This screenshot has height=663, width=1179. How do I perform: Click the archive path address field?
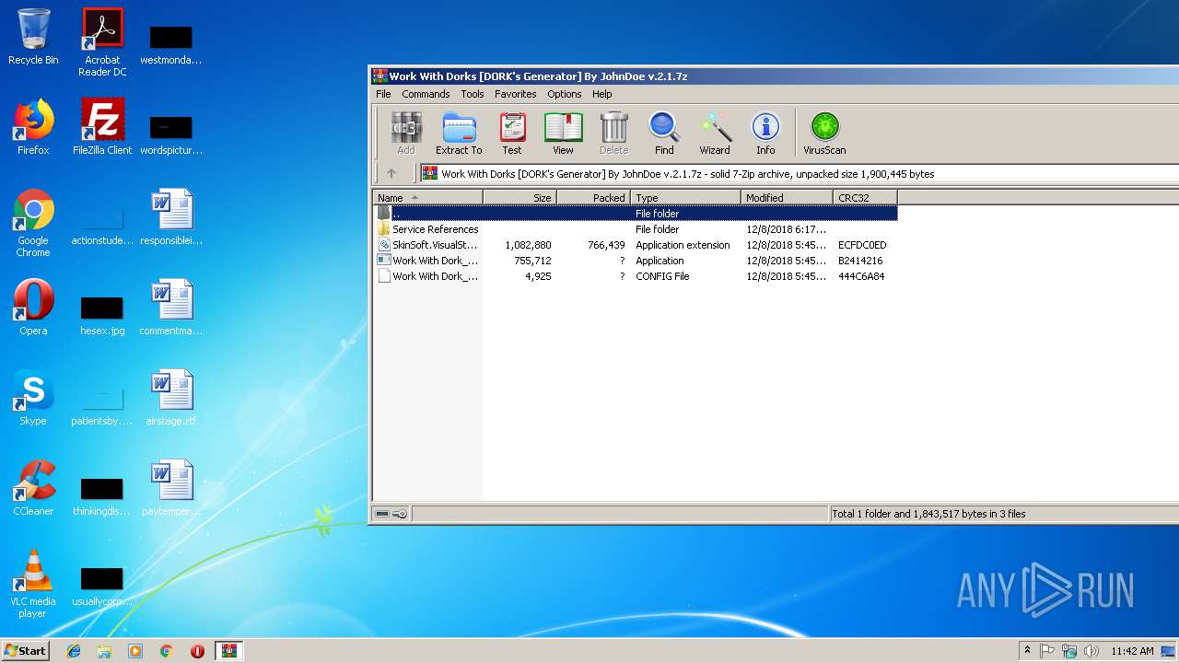[x=799, y=173]
